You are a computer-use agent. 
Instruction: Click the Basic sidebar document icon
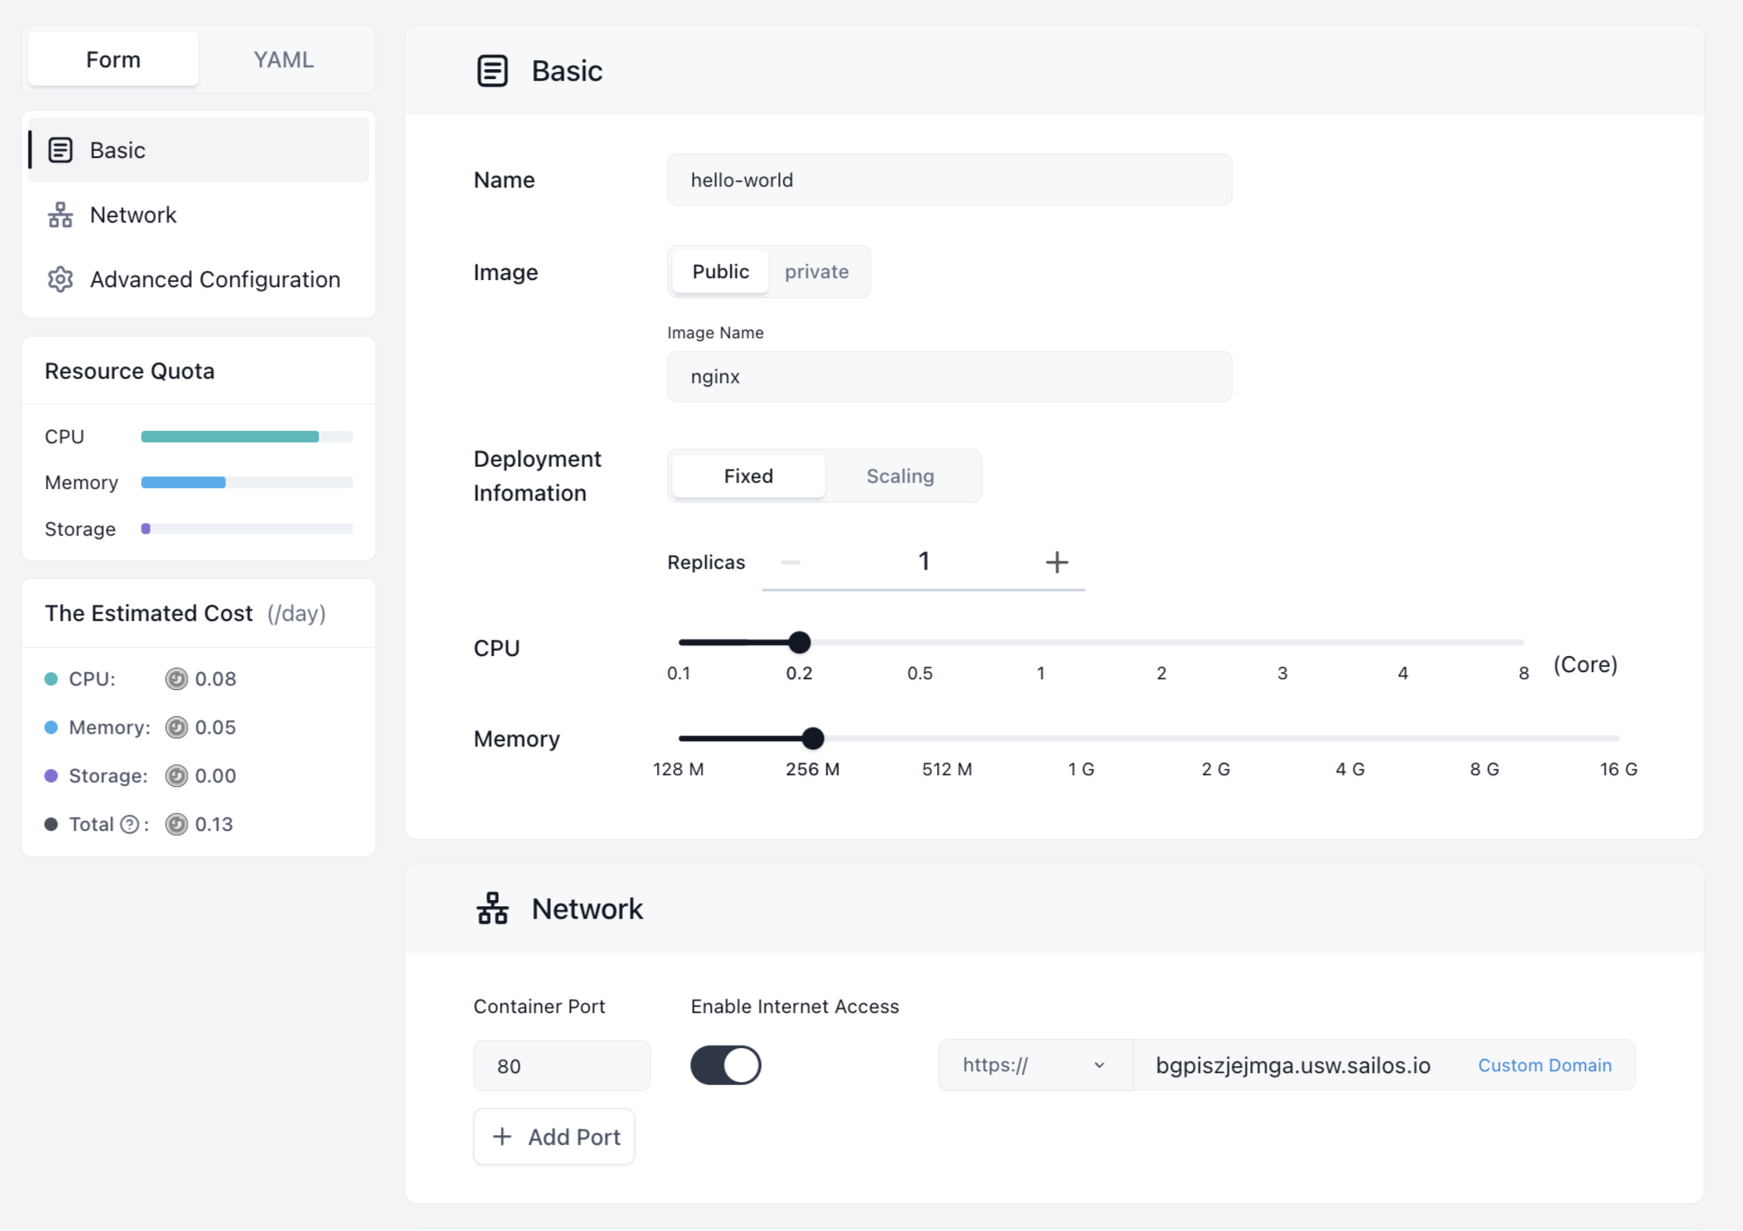click(60, 150)
